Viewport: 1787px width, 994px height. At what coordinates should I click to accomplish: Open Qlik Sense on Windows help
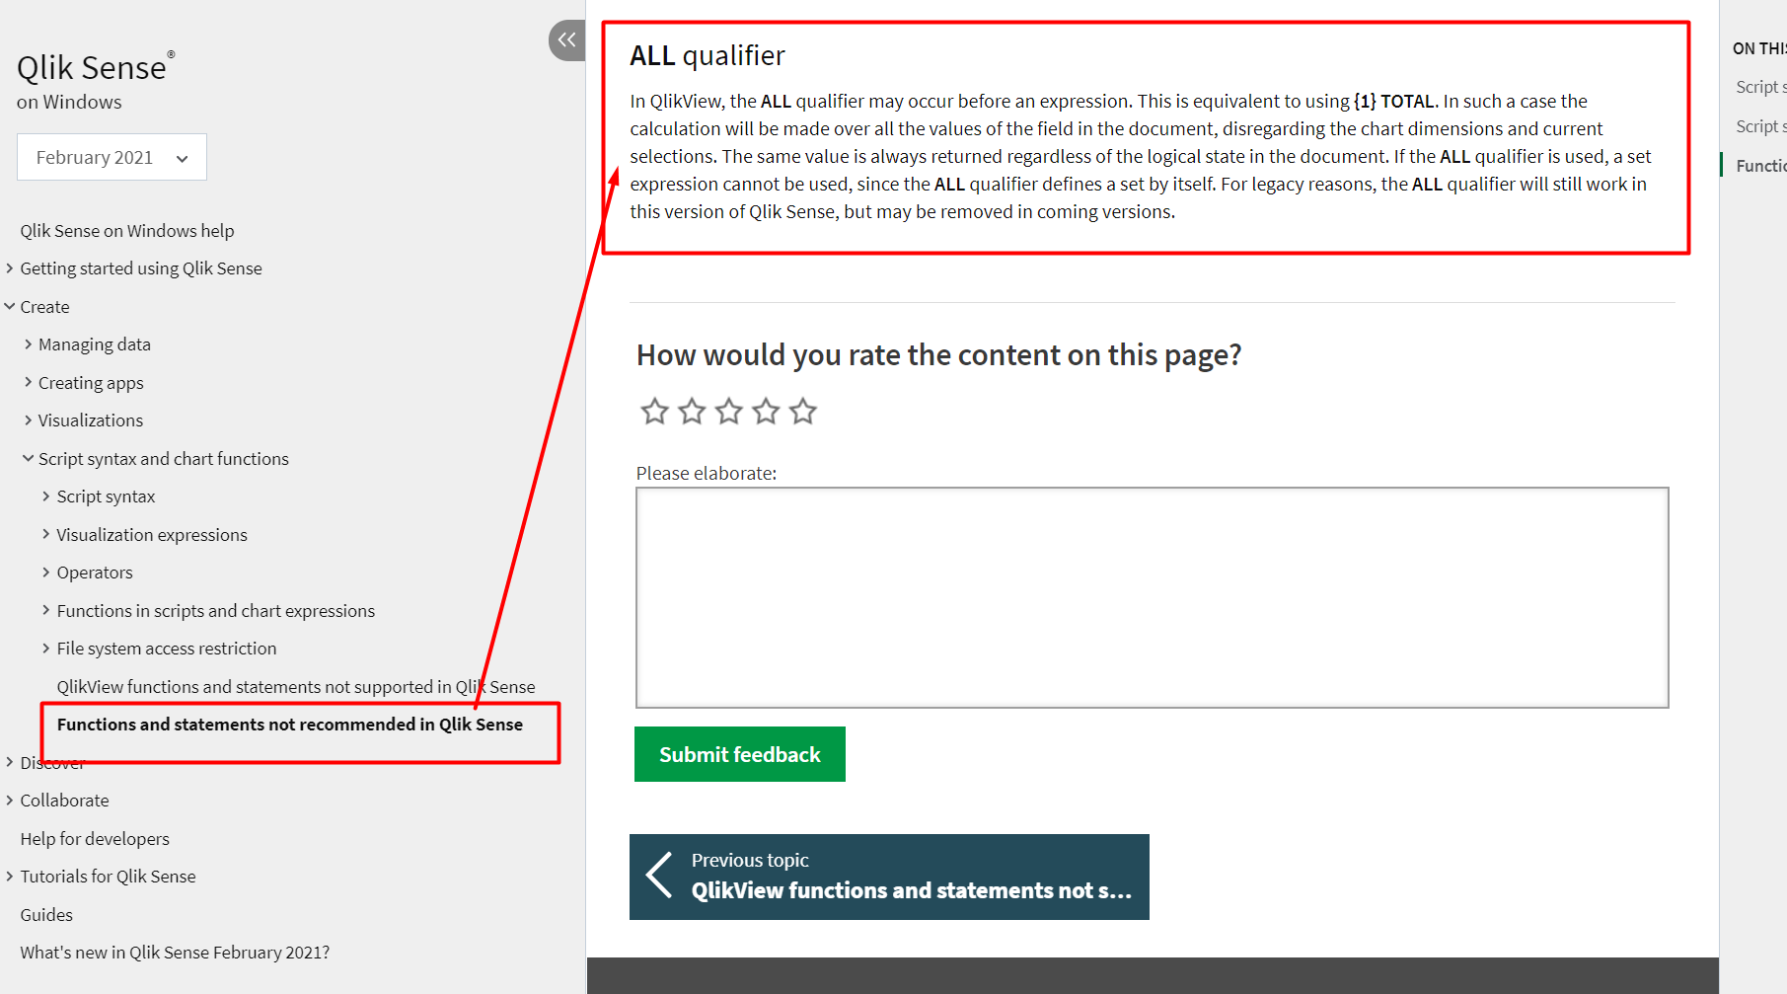click(x=127, y=230)
